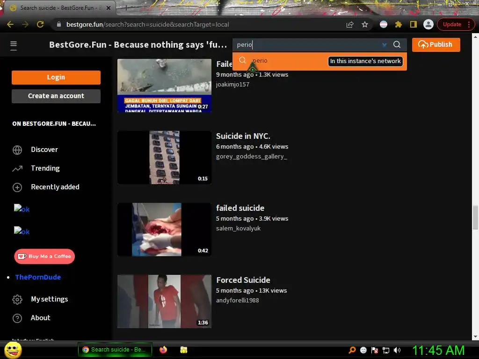Click the blue chevron in the search box
The height and width of the screenshot is (359, 479).
click(385, 45)
